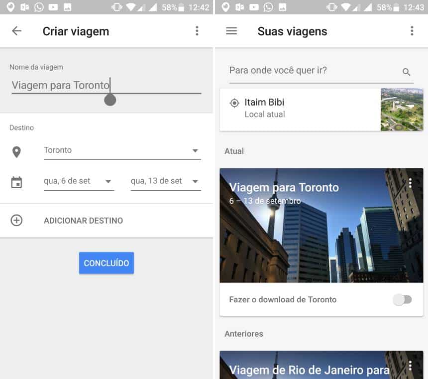The width and height of the screenshot is (428, 379).
Task: Tap the calendar icon beside dates
Action: click(x=16, y=183)
